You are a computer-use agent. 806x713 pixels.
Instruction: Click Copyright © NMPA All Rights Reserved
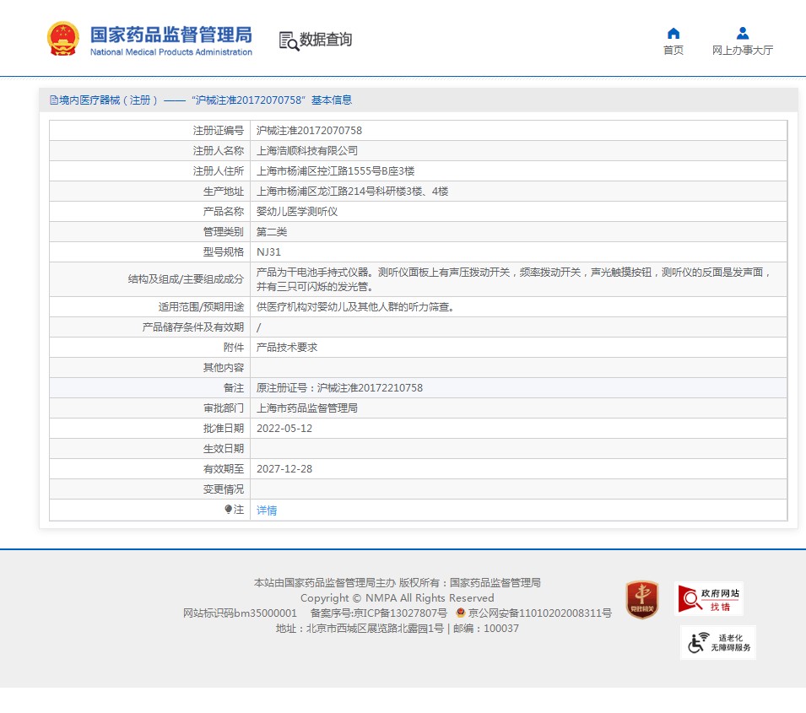pyautogui.click(x=398, y=598)
